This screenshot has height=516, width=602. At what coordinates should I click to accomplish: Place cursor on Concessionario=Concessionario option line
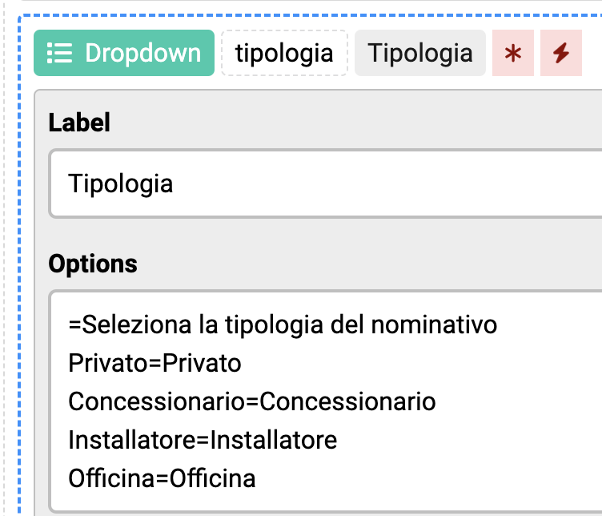252,401
